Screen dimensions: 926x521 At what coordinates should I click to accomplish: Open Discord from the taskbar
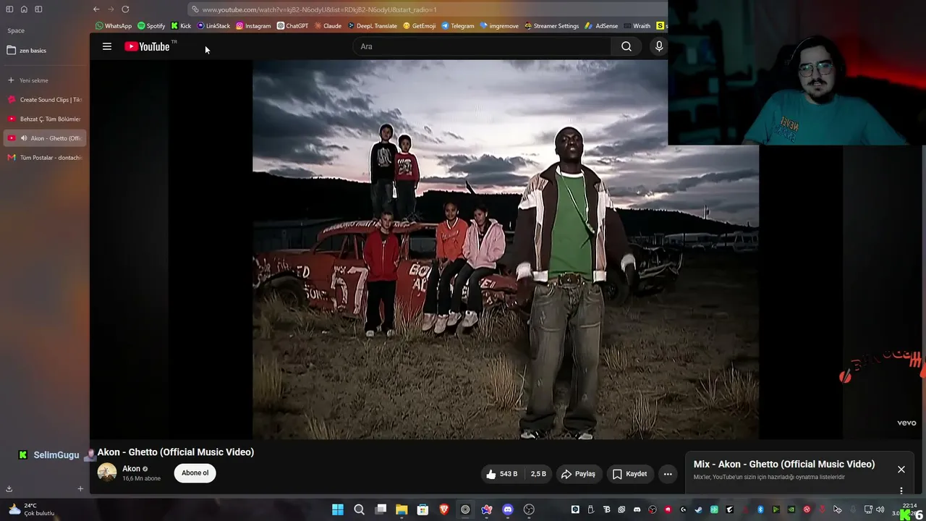pos(508,509)
